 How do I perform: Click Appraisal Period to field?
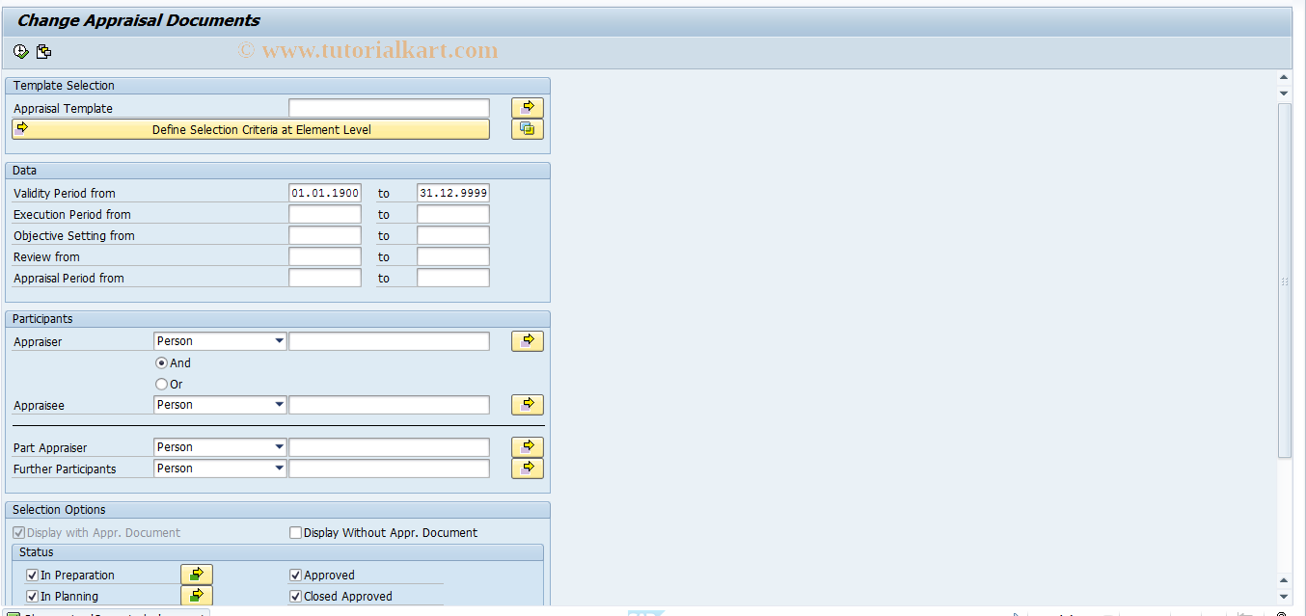(x=453, y=278)
